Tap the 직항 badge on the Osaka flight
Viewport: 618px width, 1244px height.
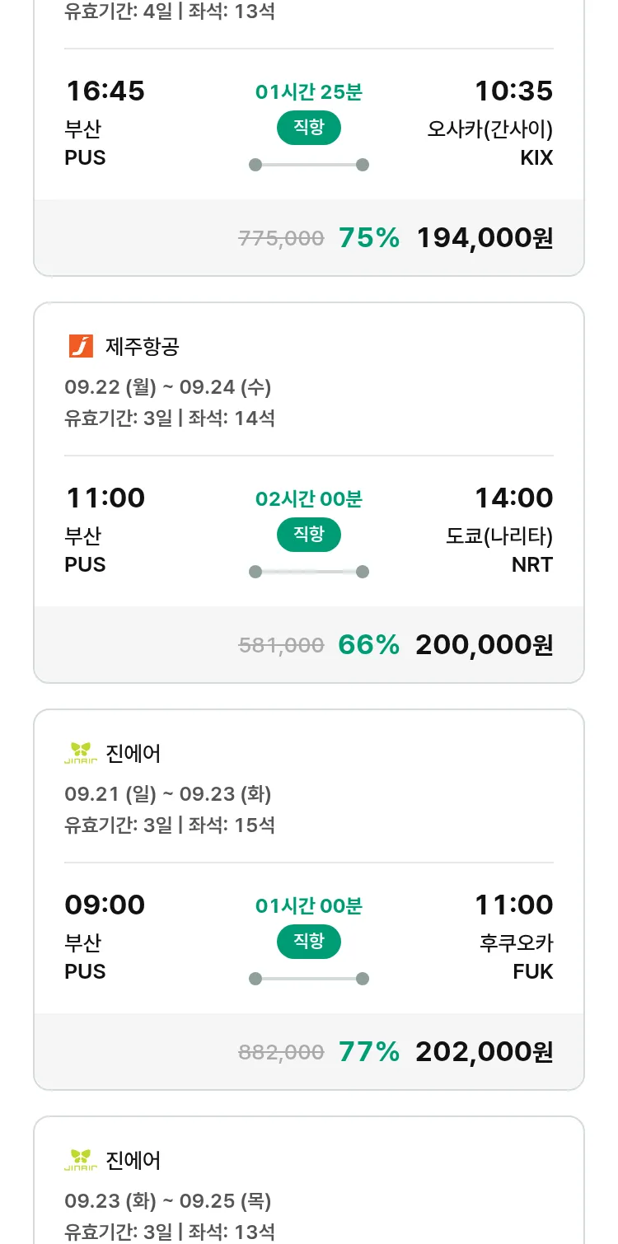click(308, 128)
